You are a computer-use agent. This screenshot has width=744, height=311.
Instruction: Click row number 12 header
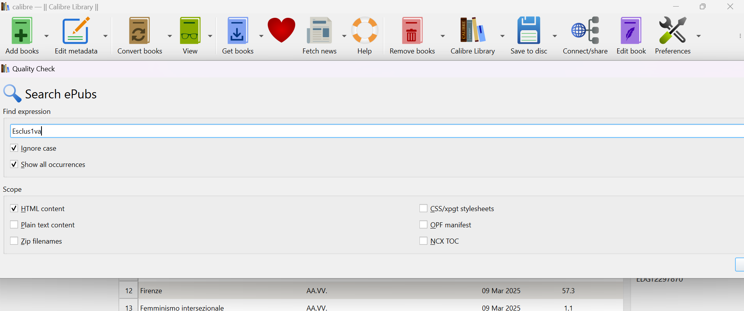coord(129,290)
